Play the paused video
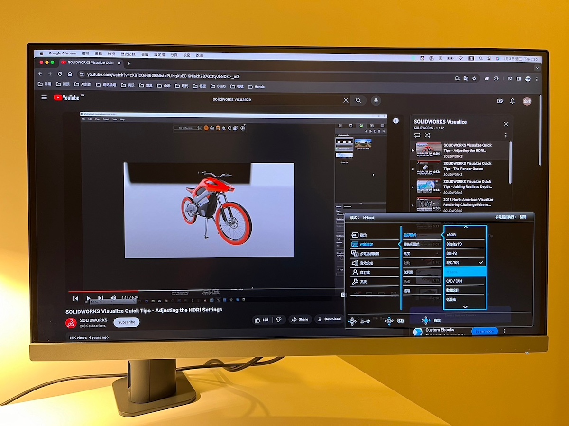This screenshot has width=569, height=426. [88, 298]
